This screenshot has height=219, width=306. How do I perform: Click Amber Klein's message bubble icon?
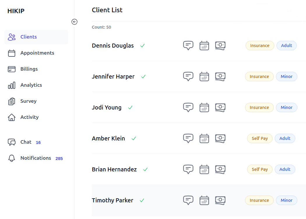[x=188, y=138]
